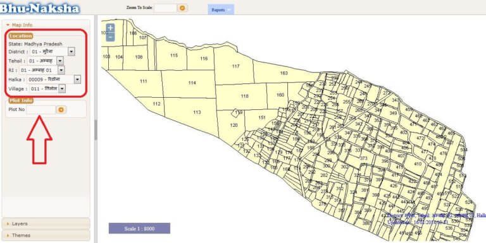
Task: Focus the Zoom To Scale input field
Action: pos(165,8)
